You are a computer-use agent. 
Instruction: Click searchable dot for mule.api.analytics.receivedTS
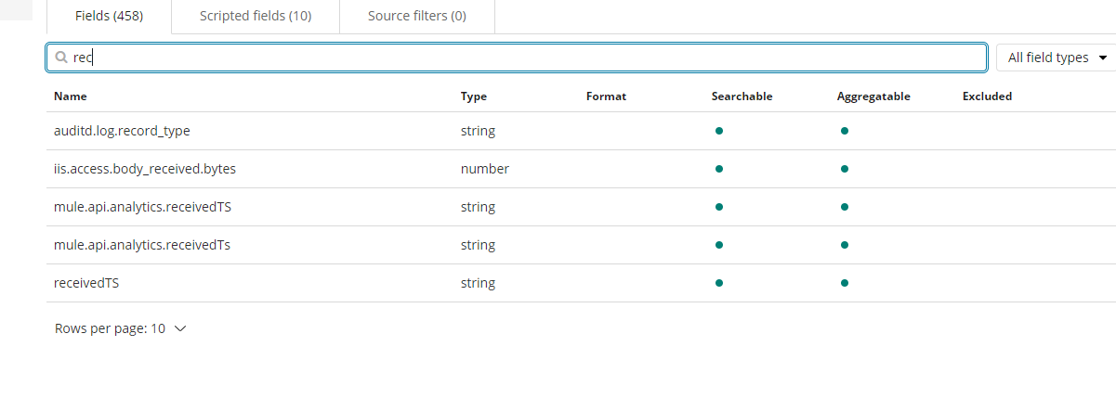(x=719, y=207)
